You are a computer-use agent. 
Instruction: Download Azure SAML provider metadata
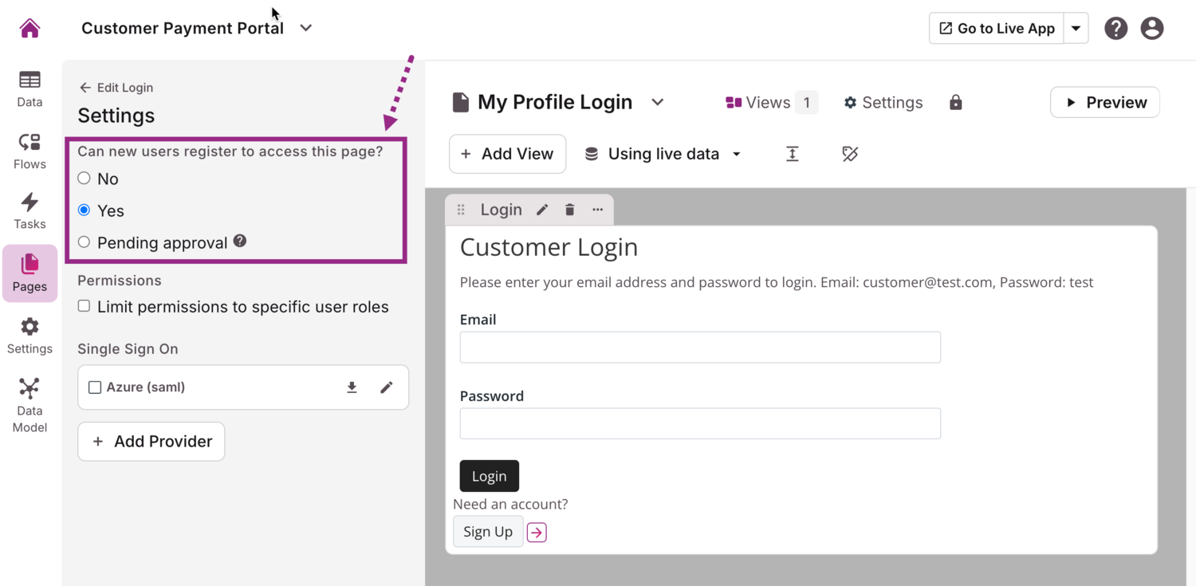click(x=352, y=387)
